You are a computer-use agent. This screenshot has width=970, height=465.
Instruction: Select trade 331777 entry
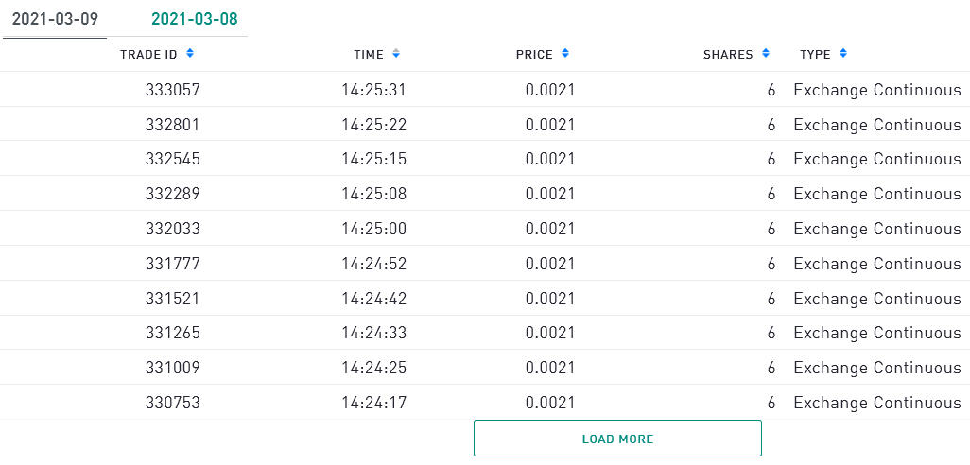click(x=173, y=264)
